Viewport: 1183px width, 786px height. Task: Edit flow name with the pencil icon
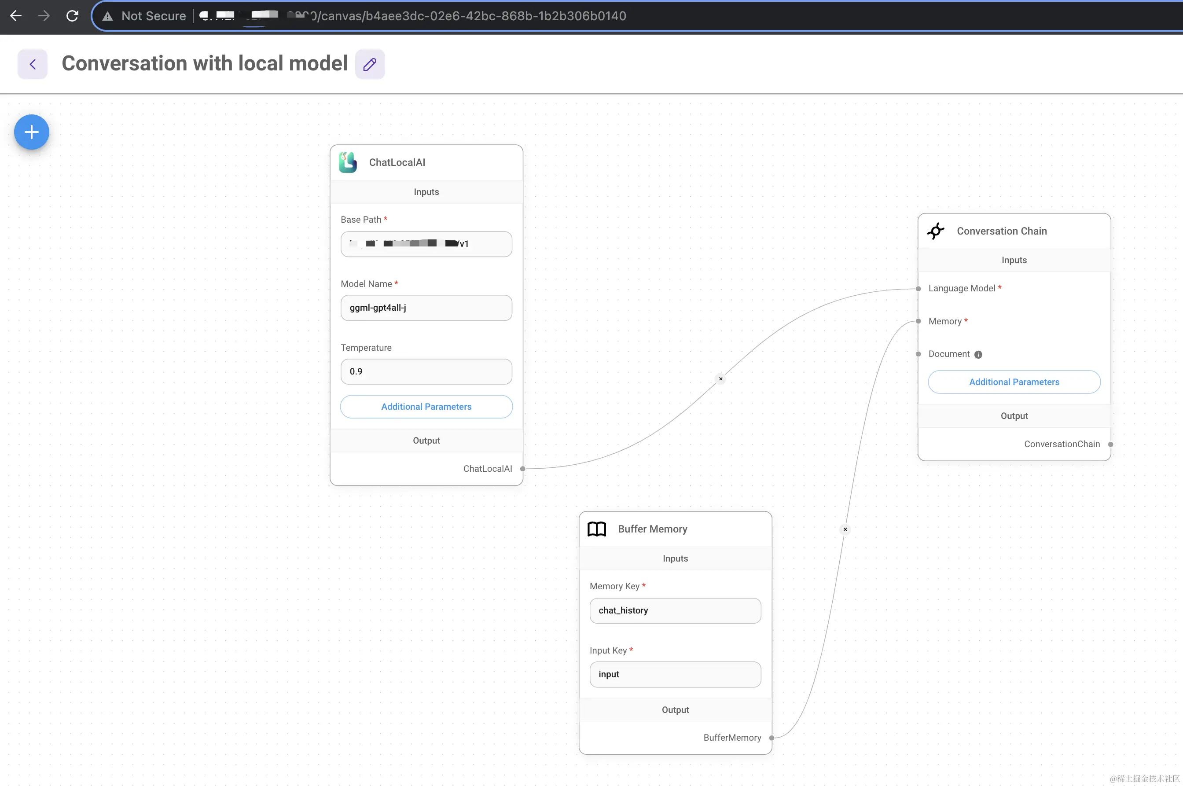pyautogui.click(x=370, y=64)
